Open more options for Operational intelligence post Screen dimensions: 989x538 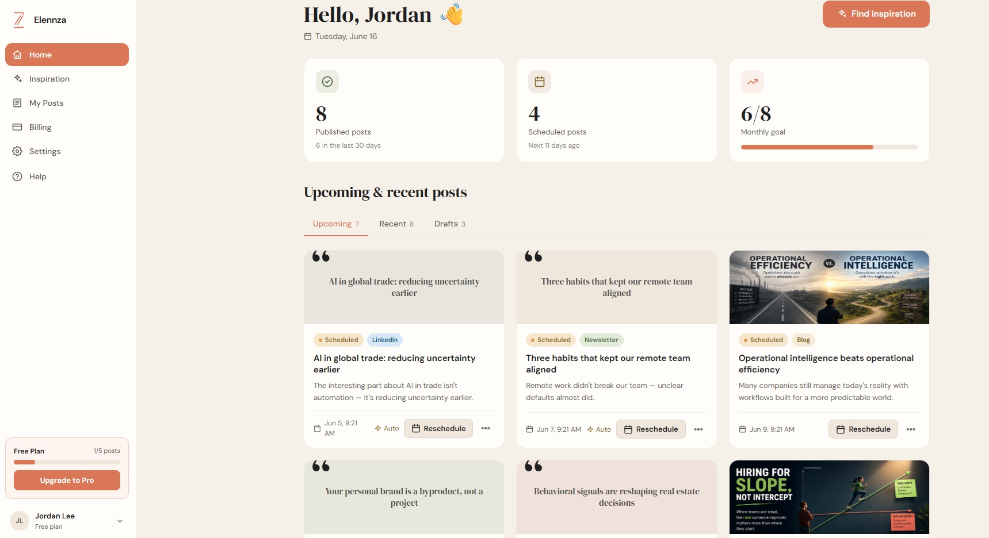(x=911, y=429)
